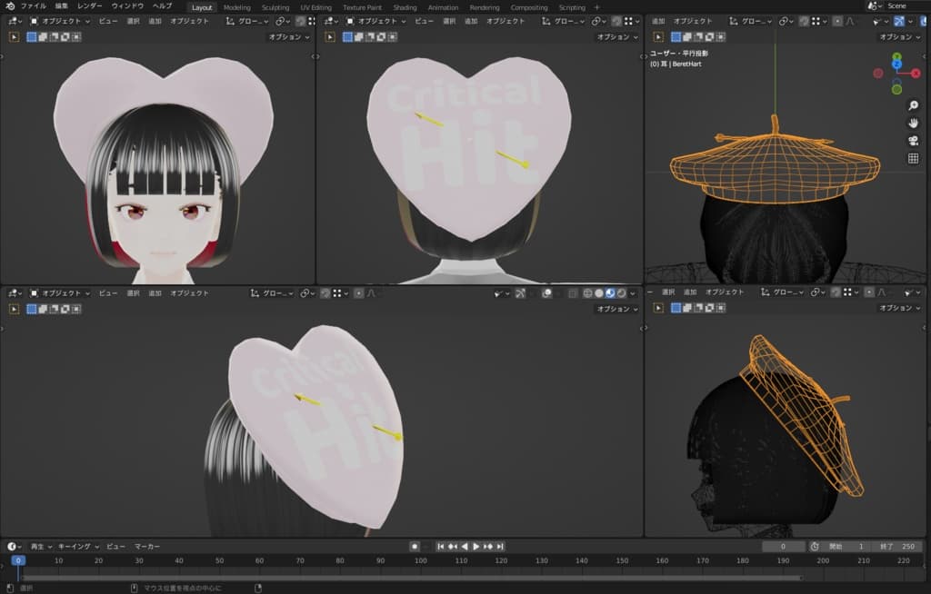This screenshot has height=594, width=931.
Task: Switch perspective/orthographic with the grid icon
Action: pos(913,158)
